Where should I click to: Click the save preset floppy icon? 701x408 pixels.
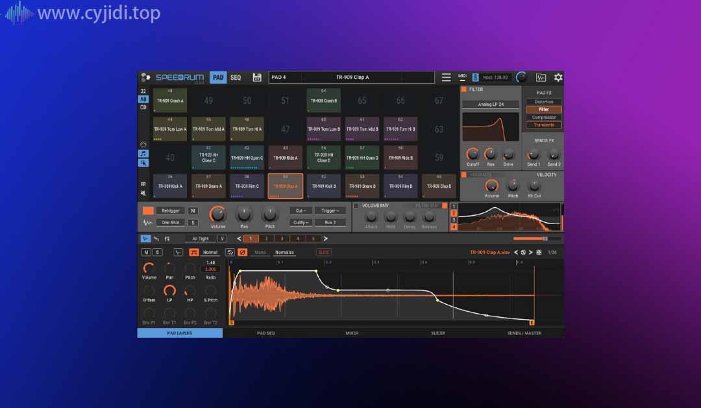tap(257, 77)
